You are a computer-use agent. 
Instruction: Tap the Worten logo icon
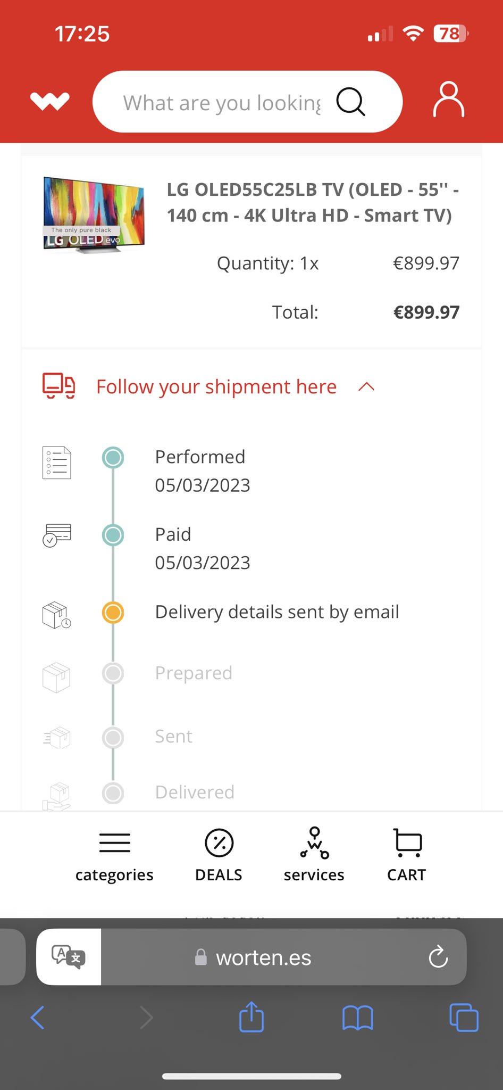50,101
